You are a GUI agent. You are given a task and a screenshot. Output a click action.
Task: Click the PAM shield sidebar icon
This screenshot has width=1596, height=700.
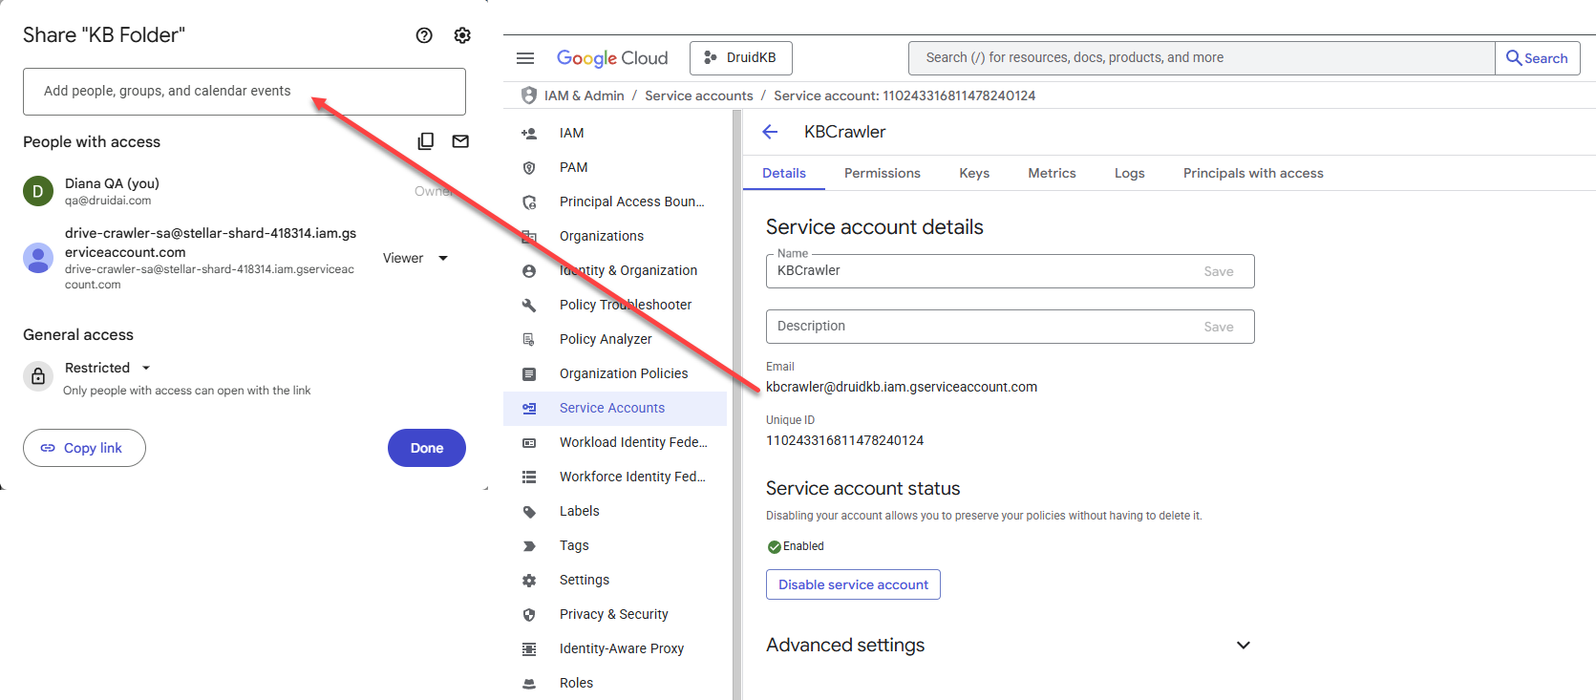pos(529,168)
